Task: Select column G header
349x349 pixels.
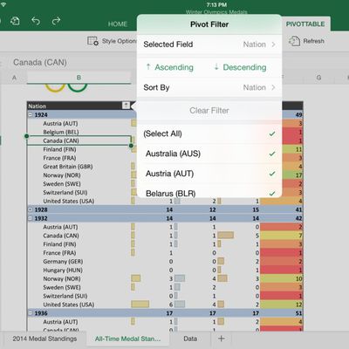Action: [x=318, y=78]
